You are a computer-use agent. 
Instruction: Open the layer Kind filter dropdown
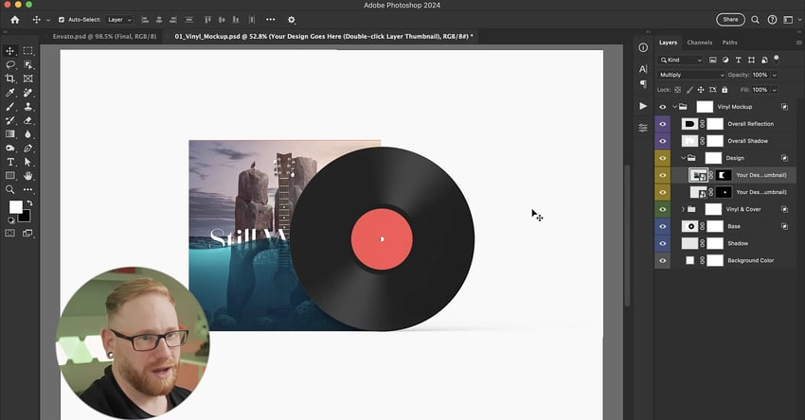(x=680, y=60)
